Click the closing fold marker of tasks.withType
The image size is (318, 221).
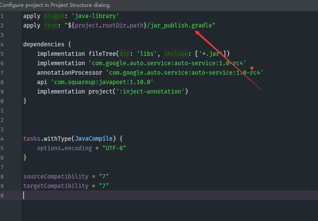point(21,157)
